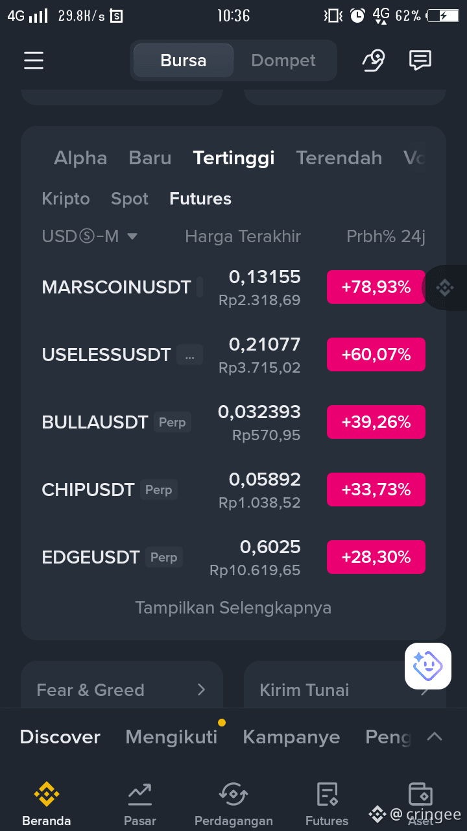Viewport: 467px width, 831px height.
Task: Open customer support headset icon
Action: 373,60
